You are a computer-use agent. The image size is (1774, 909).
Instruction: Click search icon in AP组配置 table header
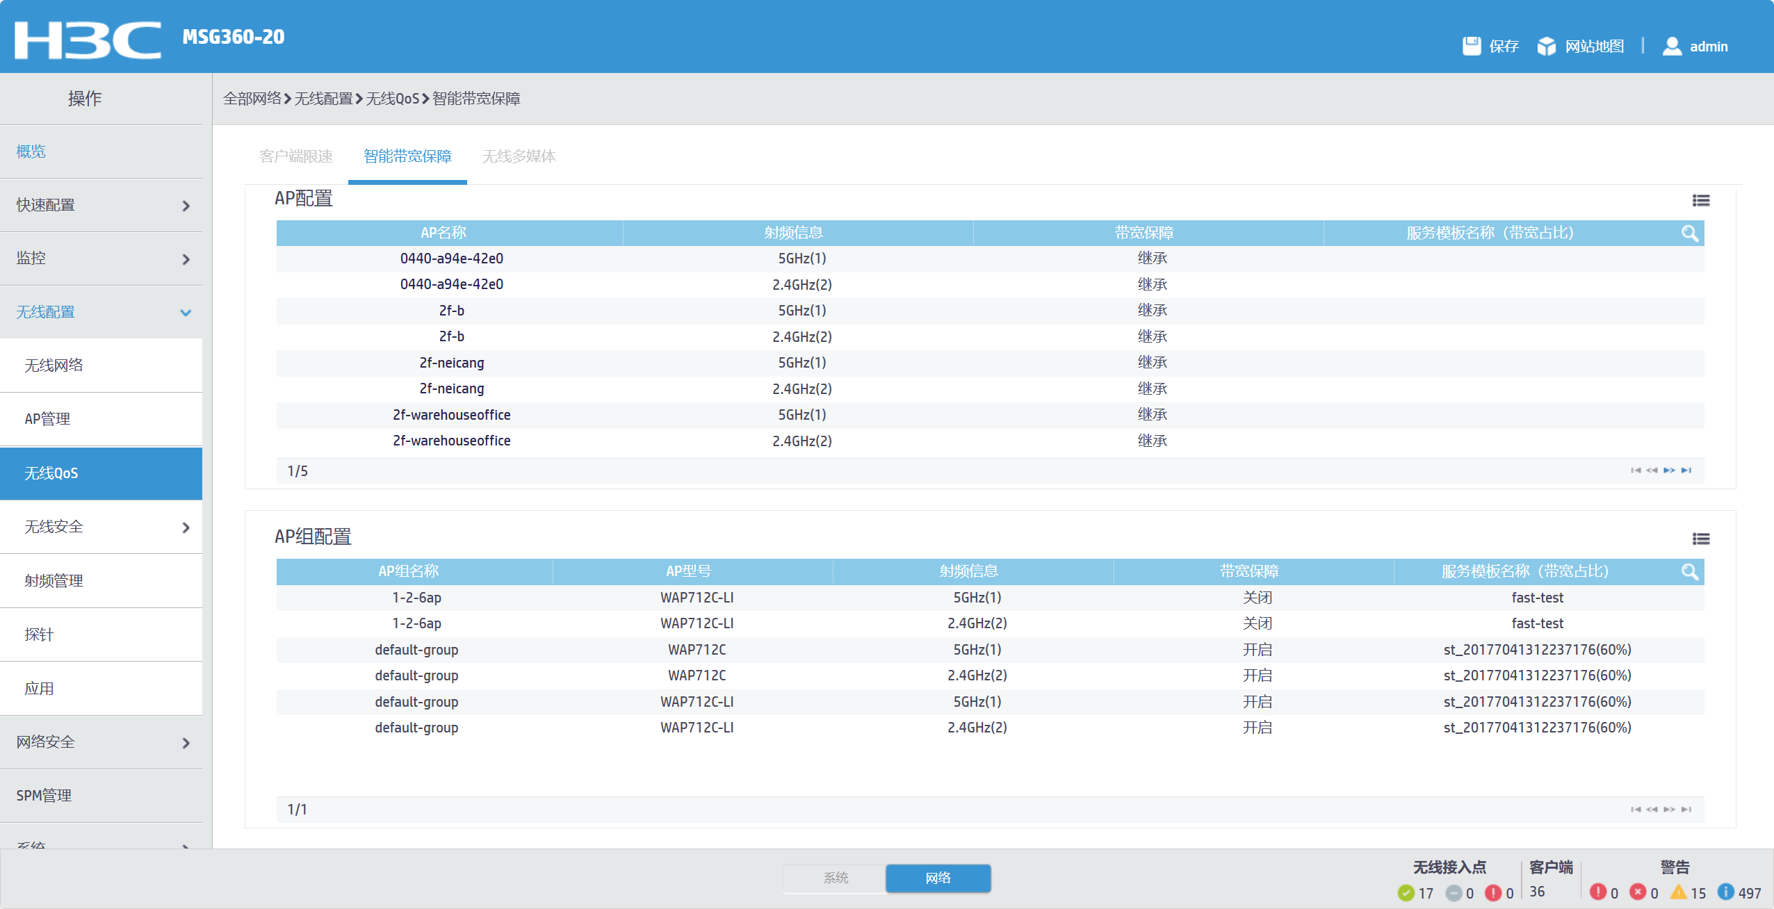pos(1689,571)
